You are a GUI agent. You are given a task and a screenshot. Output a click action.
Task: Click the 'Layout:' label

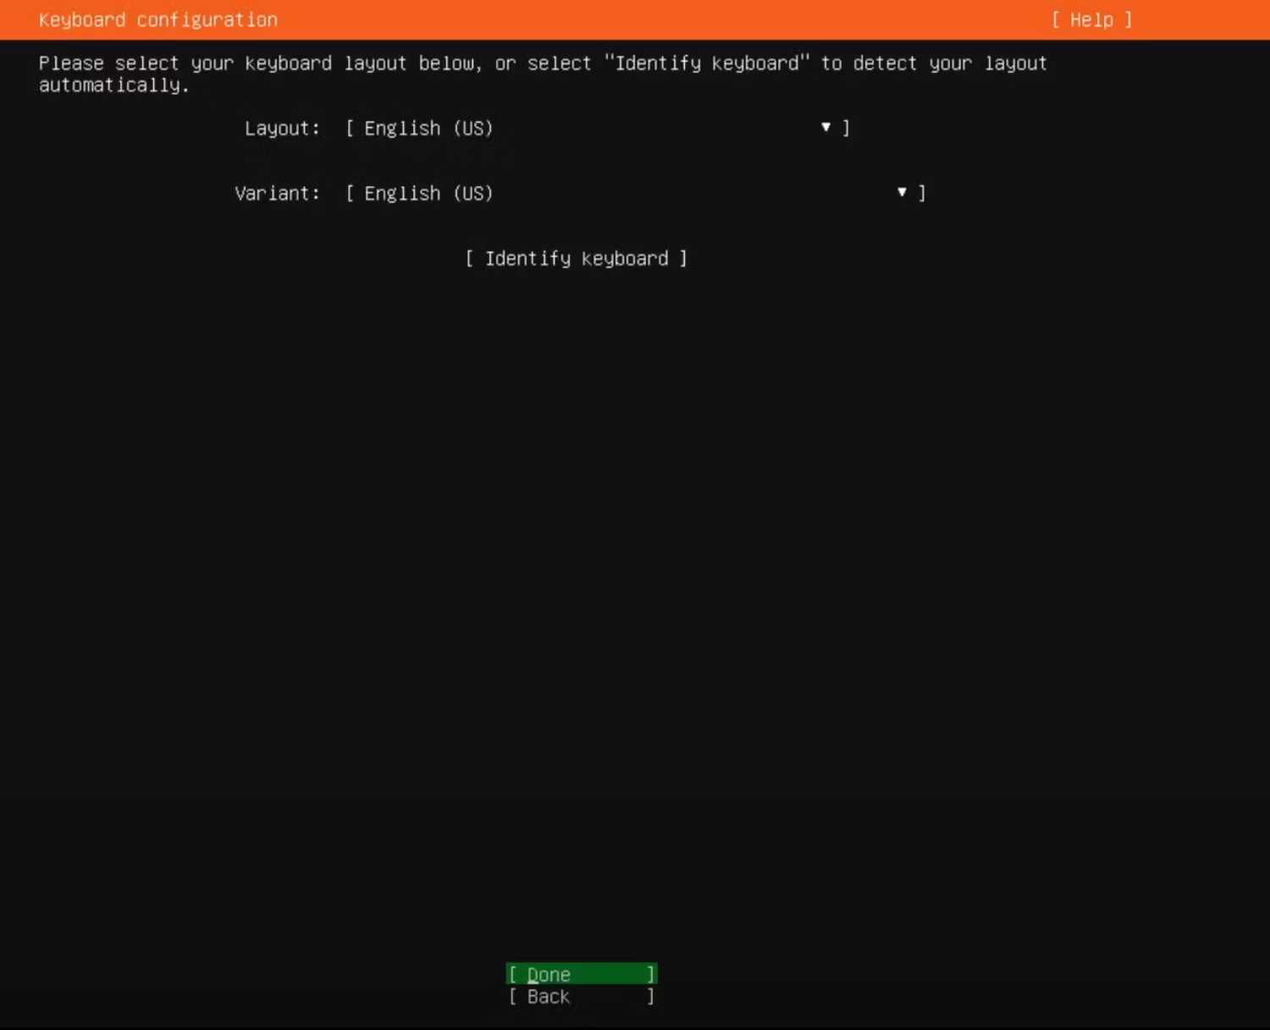[x=283, y=129]
